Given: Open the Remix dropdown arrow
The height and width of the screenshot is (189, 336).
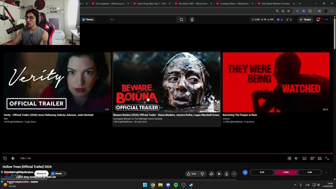Looking at the screenshot, I should coord(65,174).
